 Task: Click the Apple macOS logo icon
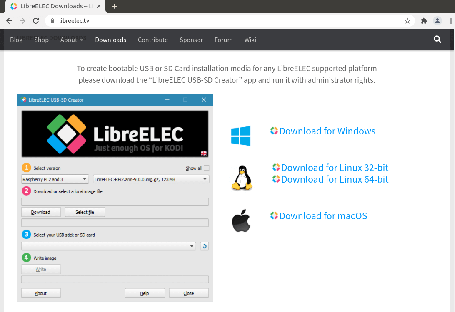[241, 220]
